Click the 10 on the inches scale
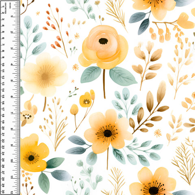The height and width of the screenshot is (195, 195). tap(12, 161)
